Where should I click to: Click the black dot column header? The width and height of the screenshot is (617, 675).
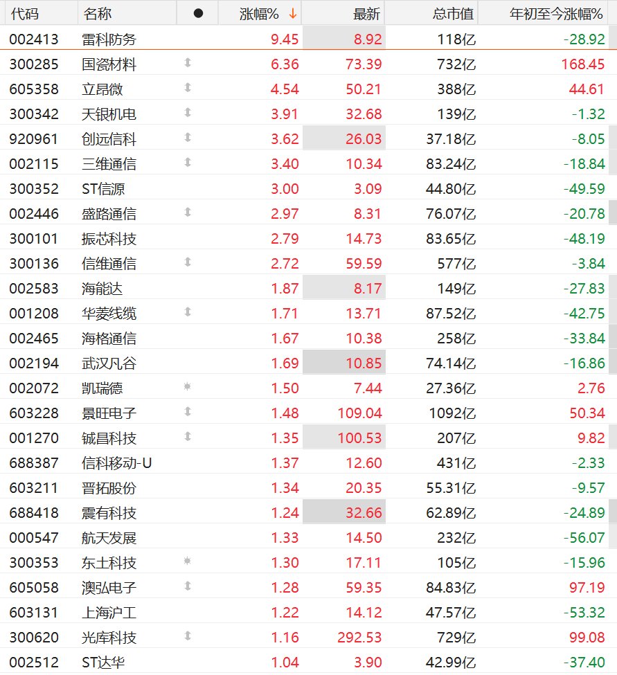198,14
